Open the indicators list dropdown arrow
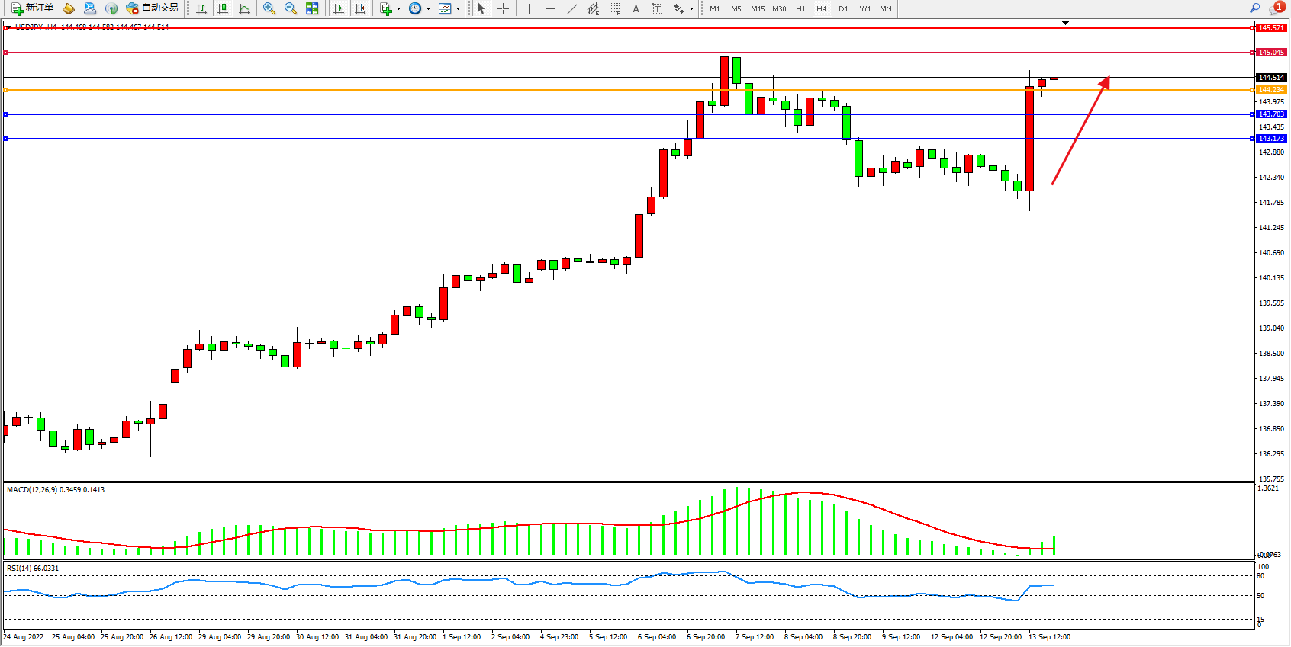This screenshot has width=1291, height=647. coord(398,9)
